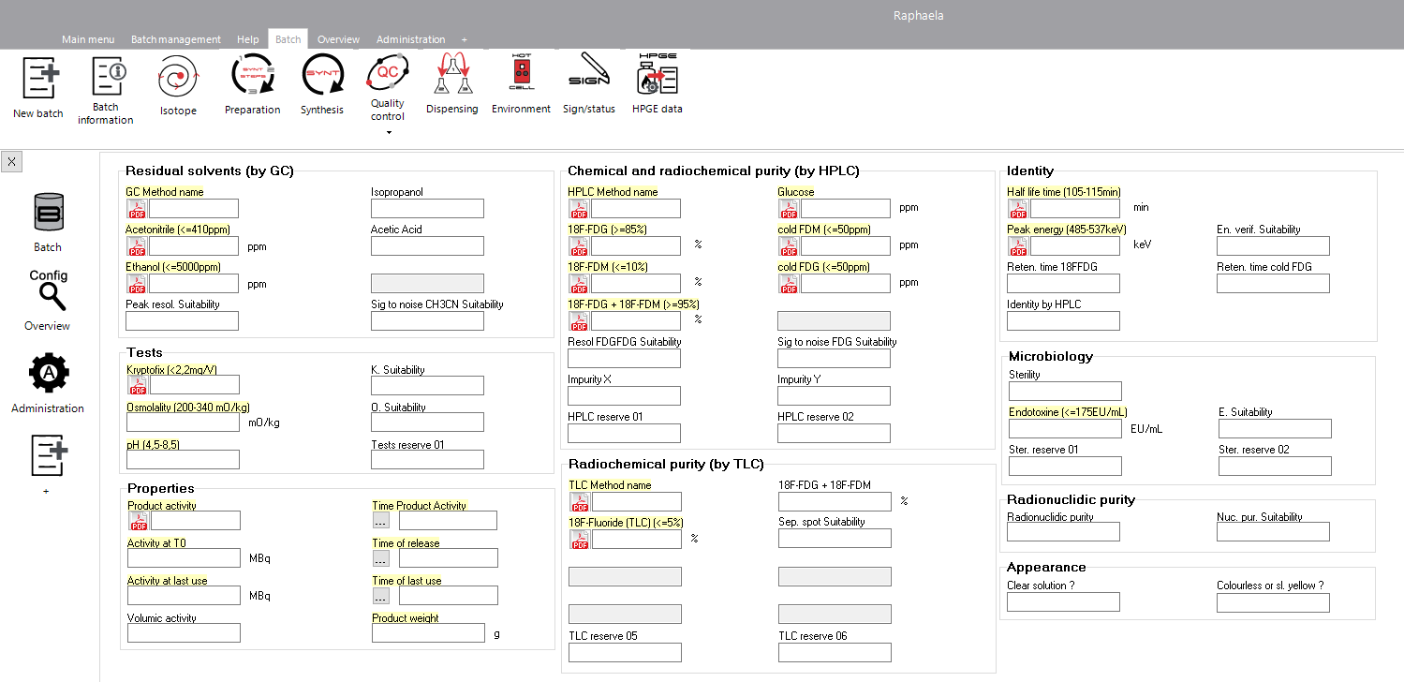Open PDF for cold FDG

pyautogui.click(x=789, y=283)
